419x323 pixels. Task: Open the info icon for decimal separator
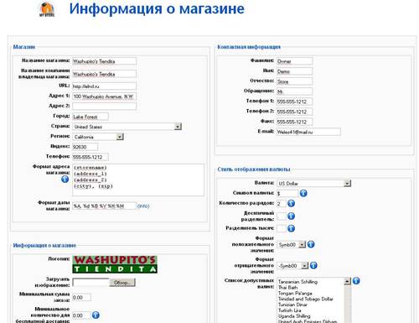pos(291,216)
